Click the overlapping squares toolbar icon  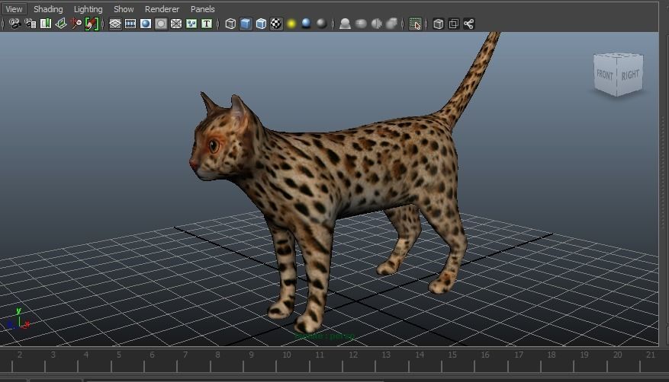(x=454, y=24)
